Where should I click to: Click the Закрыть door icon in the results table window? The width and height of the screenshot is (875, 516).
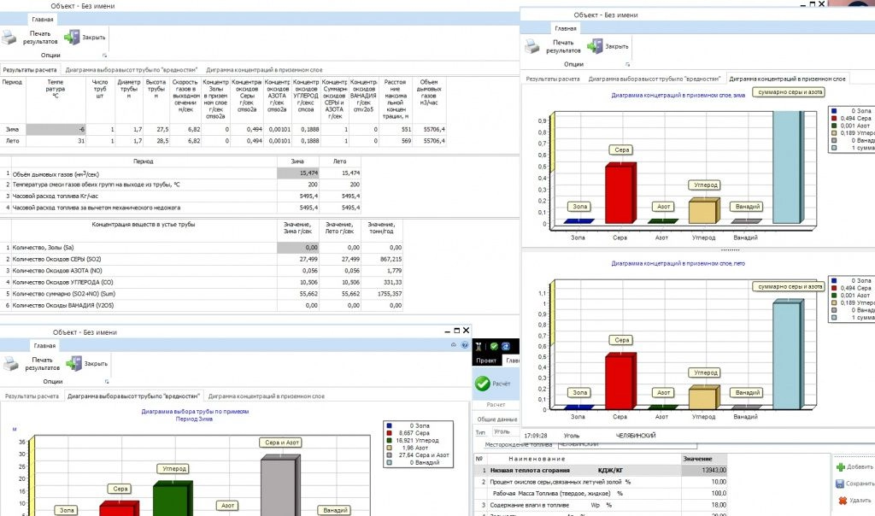72,38
